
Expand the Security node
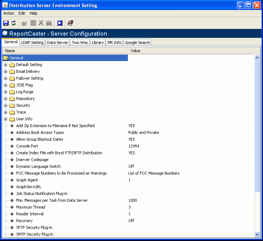tap(5, 105)
